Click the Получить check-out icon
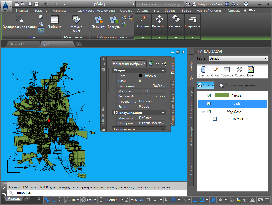 point(98,20)
